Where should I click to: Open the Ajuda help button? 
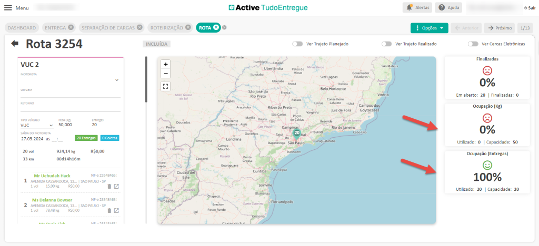tap(448, 7)
